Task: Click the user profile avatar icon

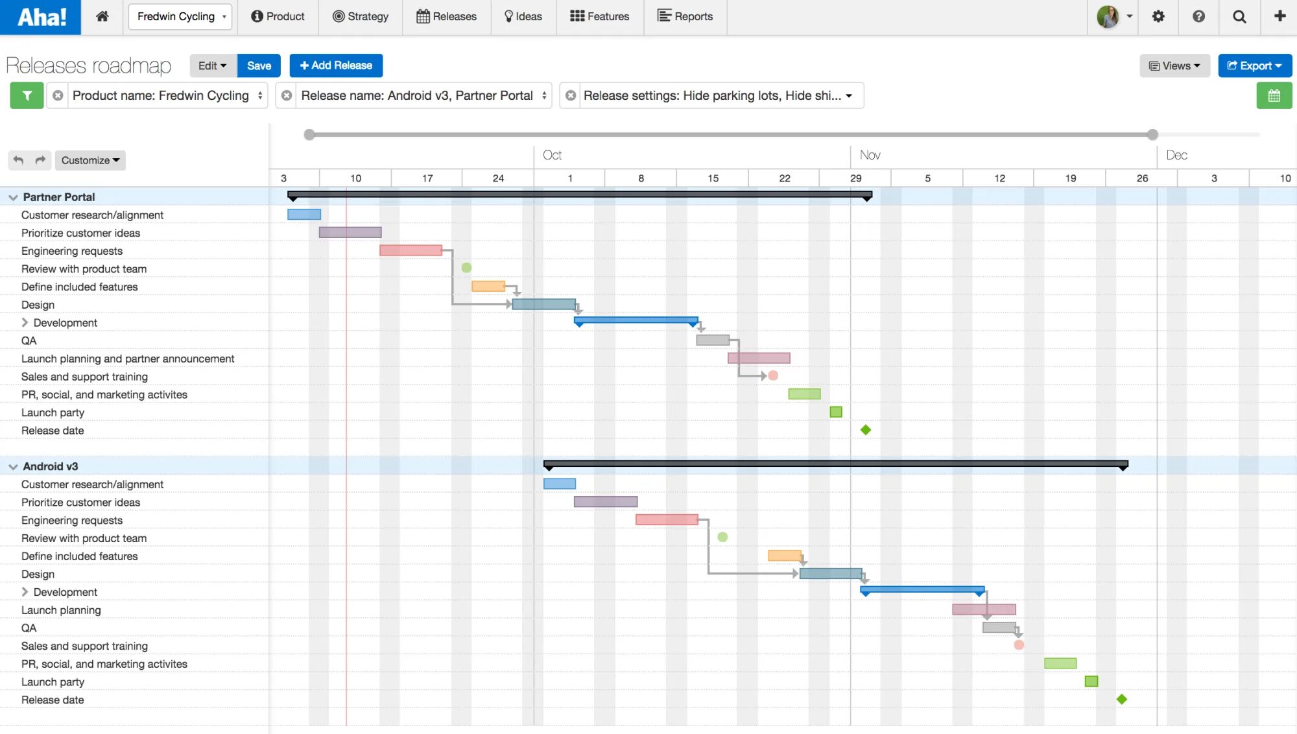Action: pos(1108,15)
